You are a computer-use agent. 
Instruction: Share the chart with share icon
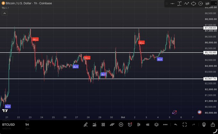point(213,125)
